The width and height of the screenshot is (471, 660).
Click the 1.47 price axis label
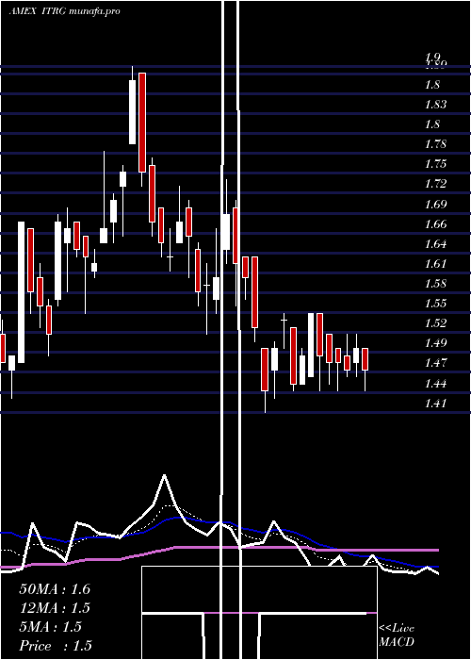435,362
